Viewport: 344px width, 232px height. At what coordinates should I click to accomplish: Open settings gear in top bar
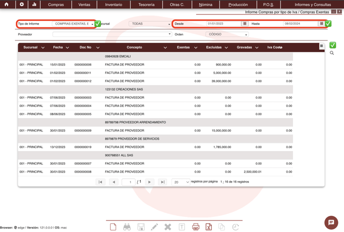(21, 4)
